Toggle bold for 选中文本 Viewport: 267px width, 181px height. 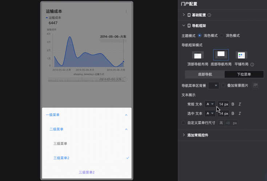pyautogui.click(x=233, y=114)
